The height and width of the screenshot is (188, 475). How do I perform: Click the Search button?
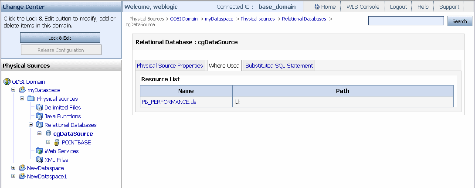[x=460, y=21]
